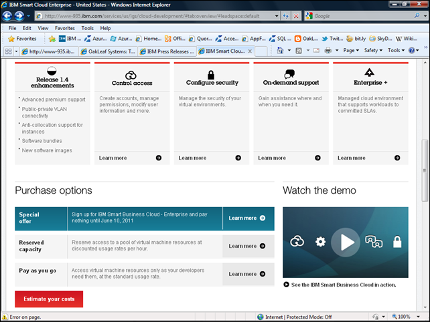
Task: Click the Control access cloud icon
Action: click(131, 75)
